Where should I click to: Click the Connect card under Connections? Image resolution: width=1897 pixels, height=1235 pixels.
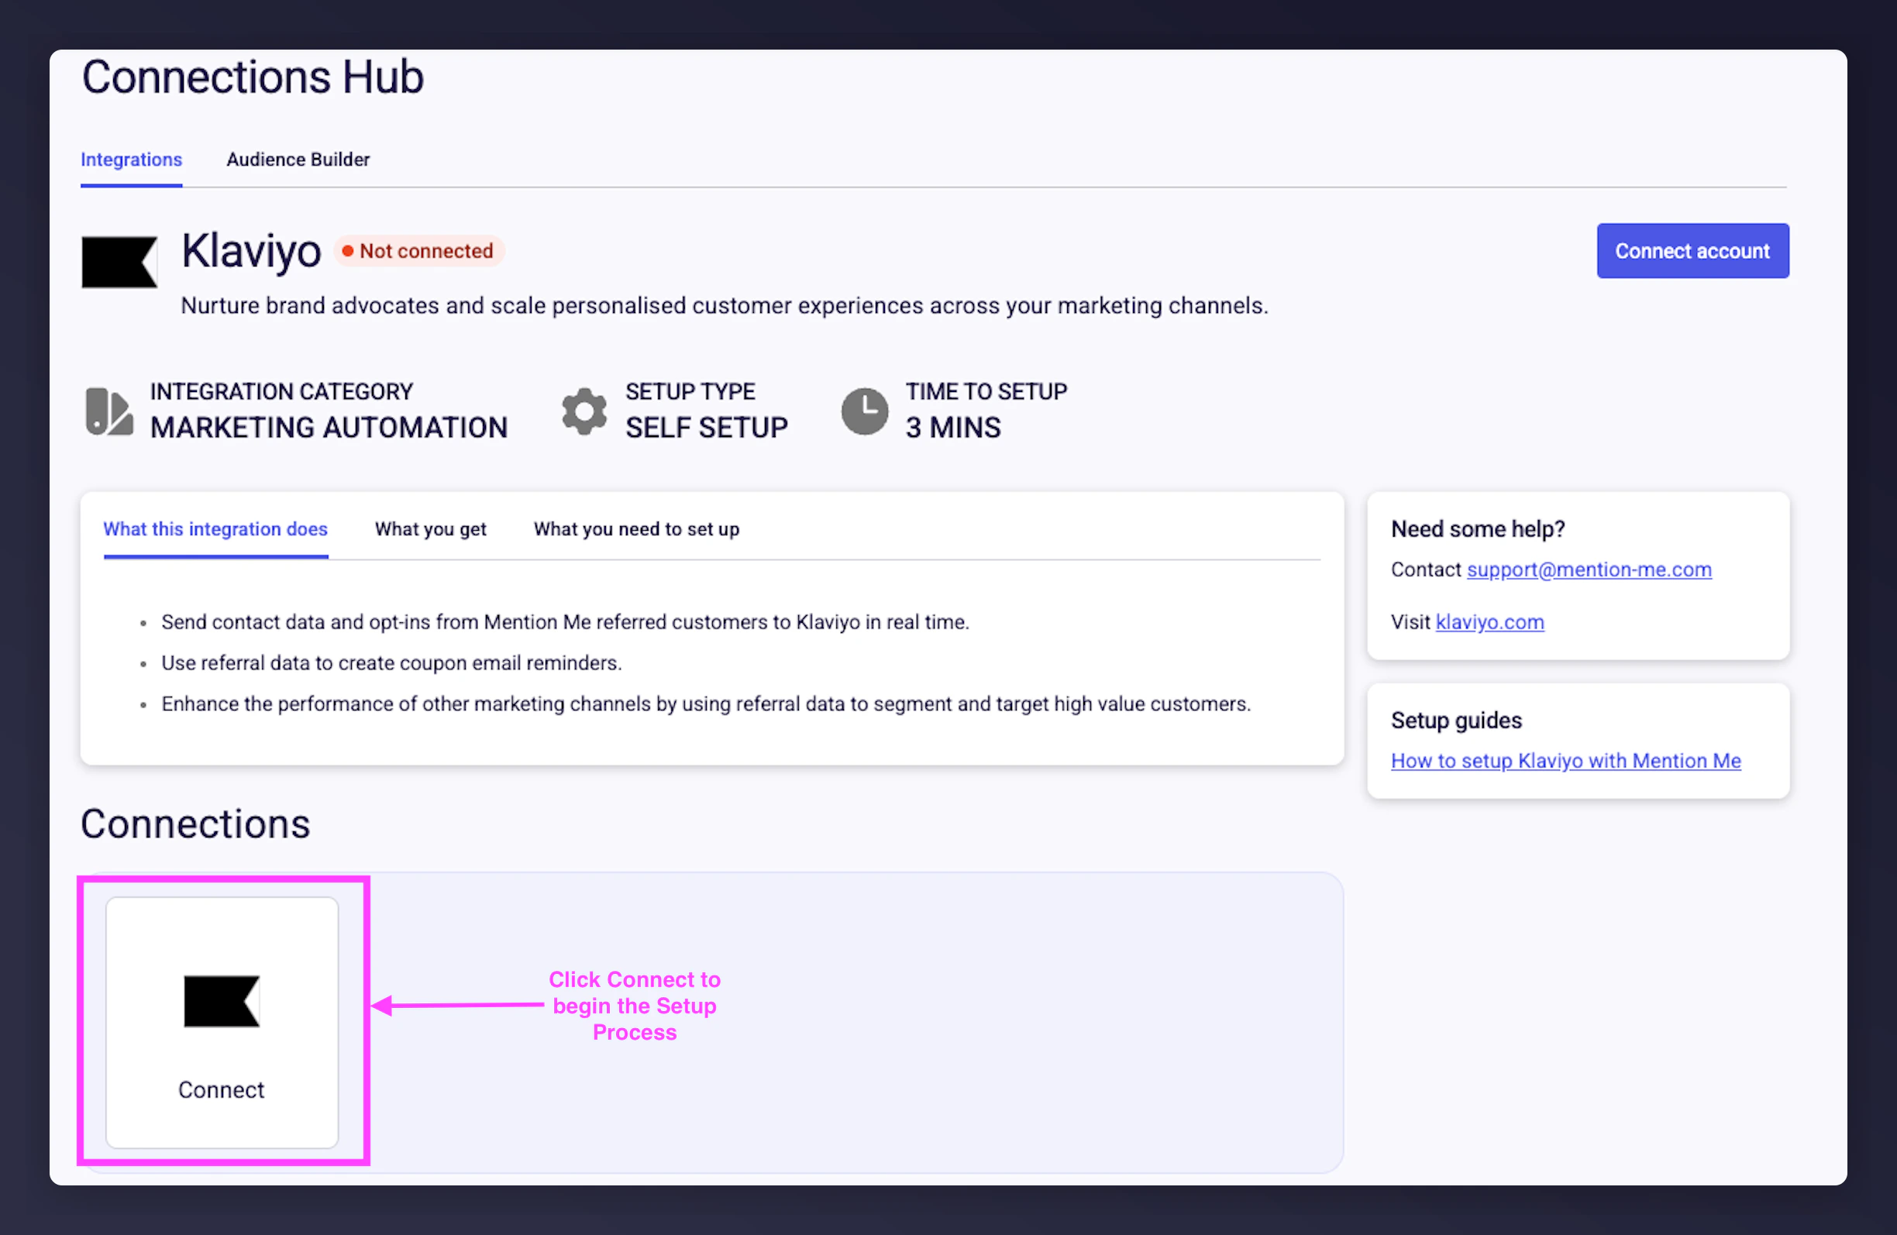(222, 1022)
